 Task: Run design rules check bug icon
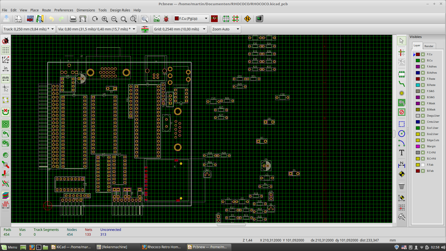tap(166, 19)
